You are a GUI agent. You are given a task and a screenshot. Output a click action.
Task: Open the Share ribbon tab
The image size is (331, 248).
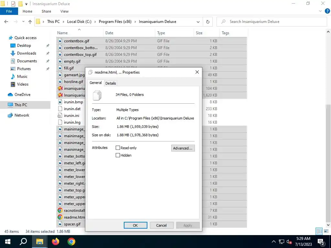(x=46, y=11)
